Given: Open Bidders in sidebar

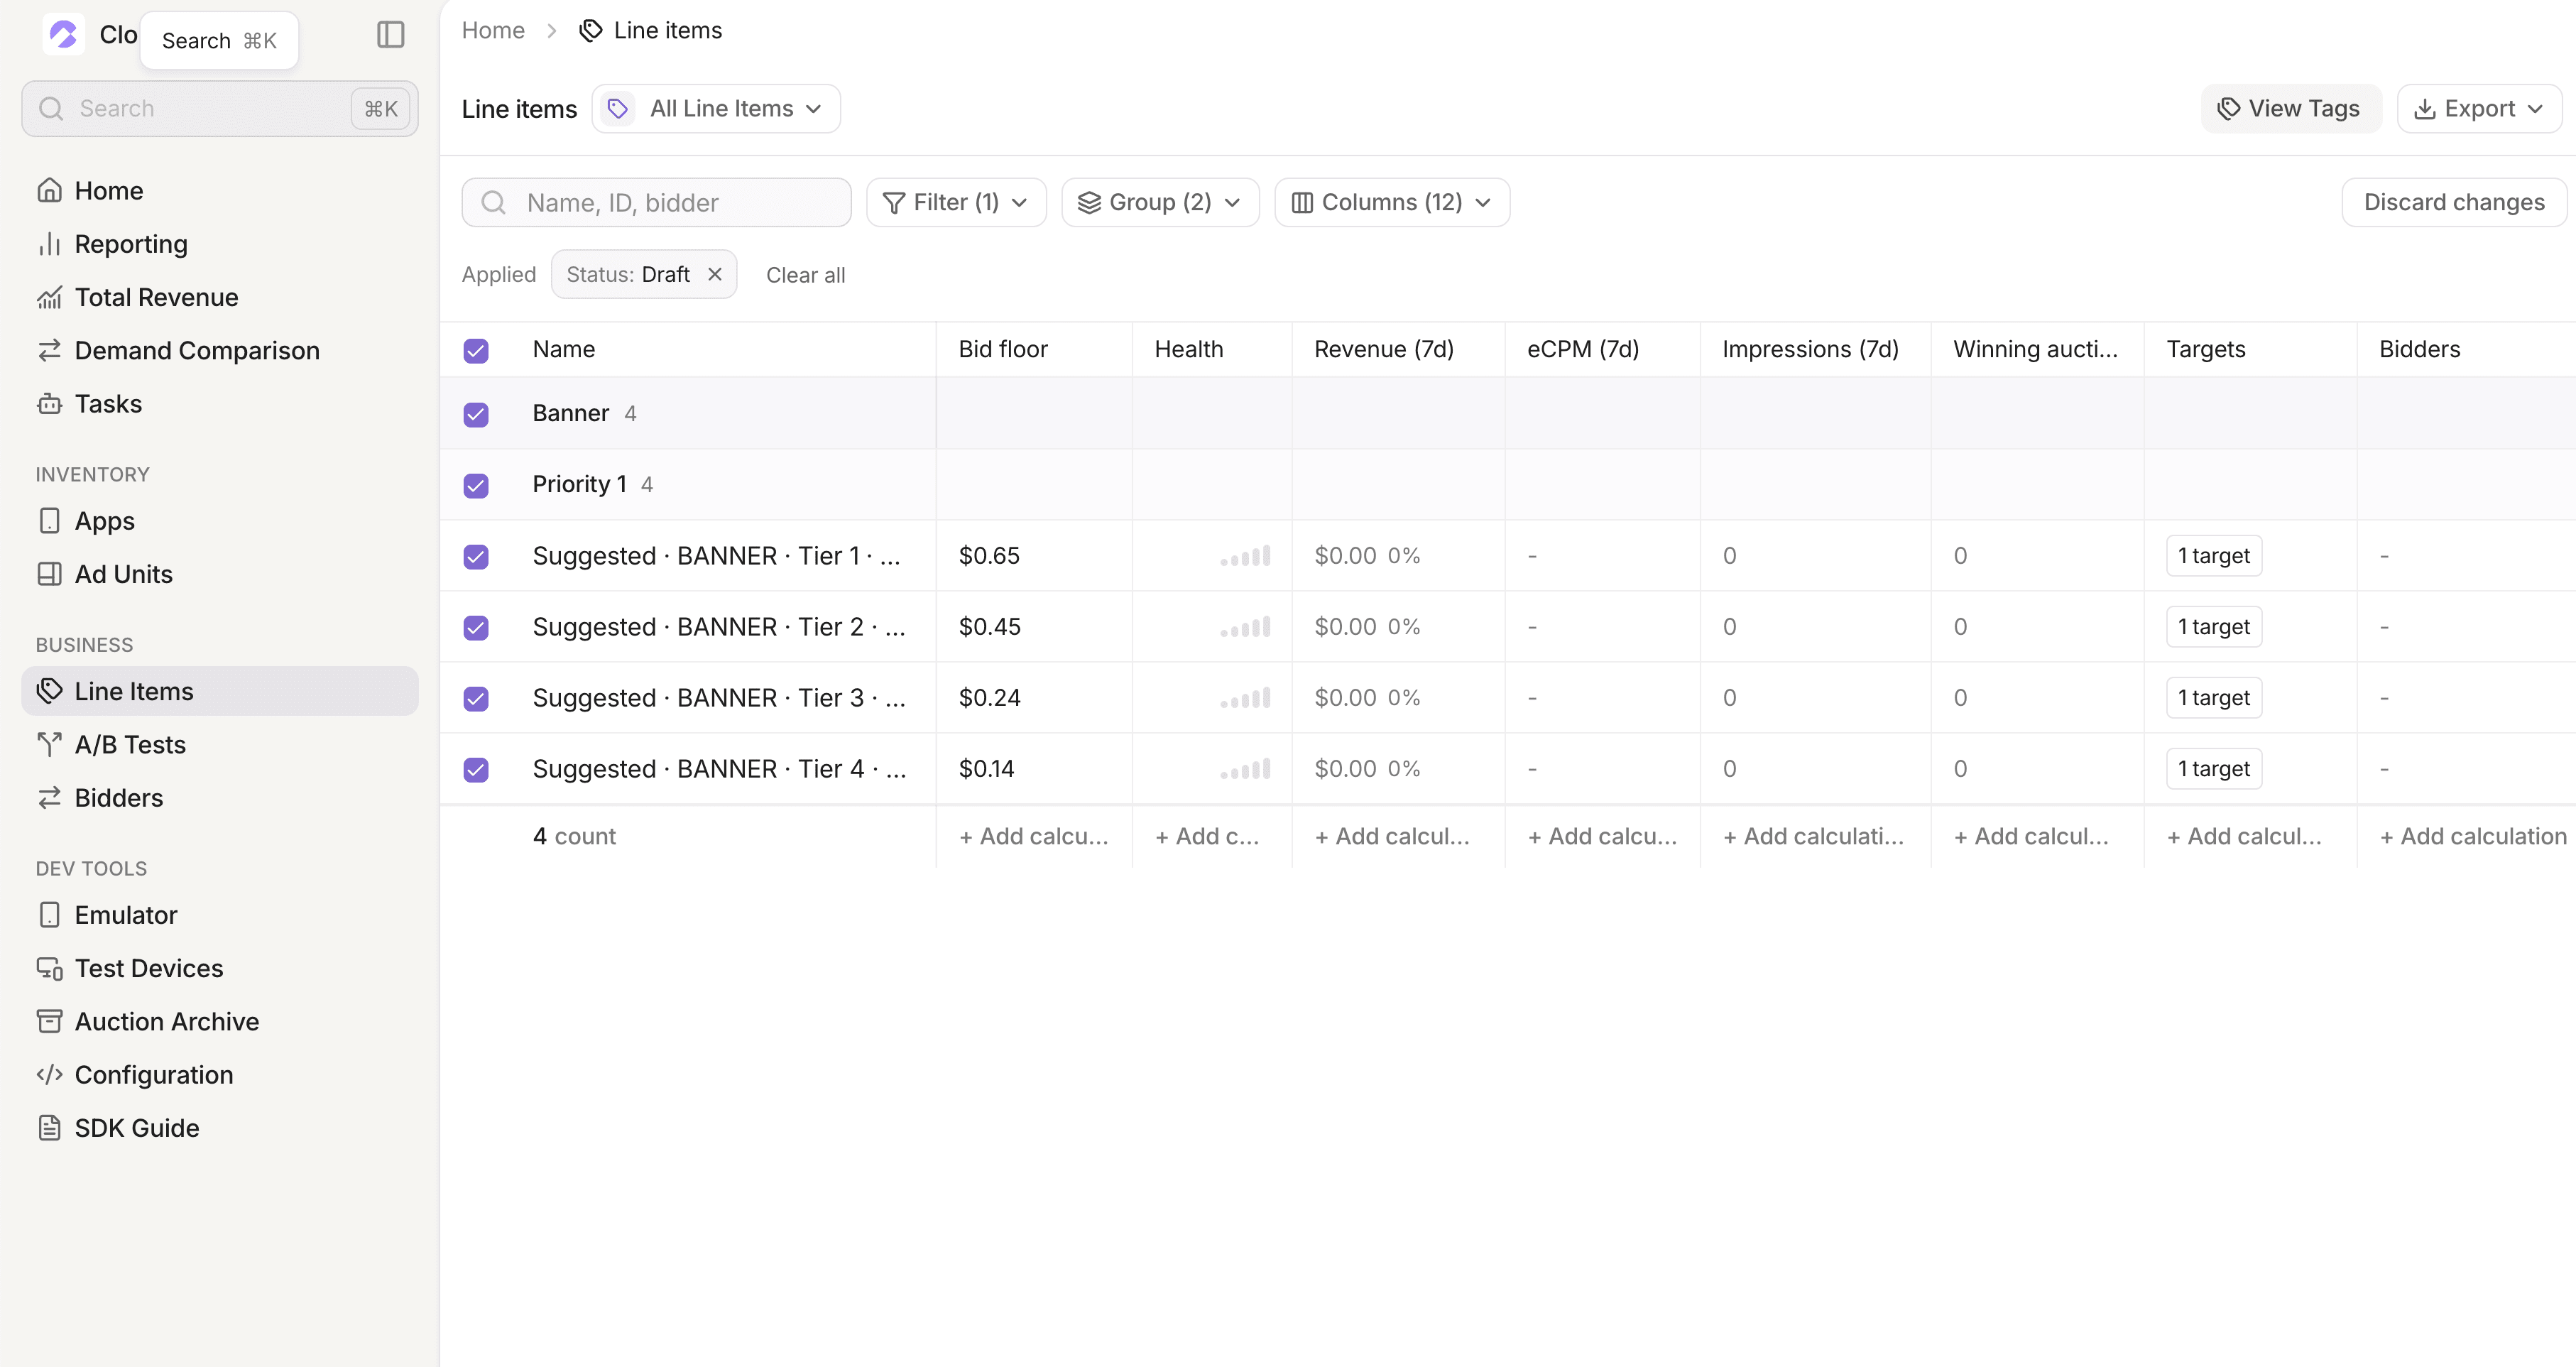Looking at the screenshot, I should [219, 797].
